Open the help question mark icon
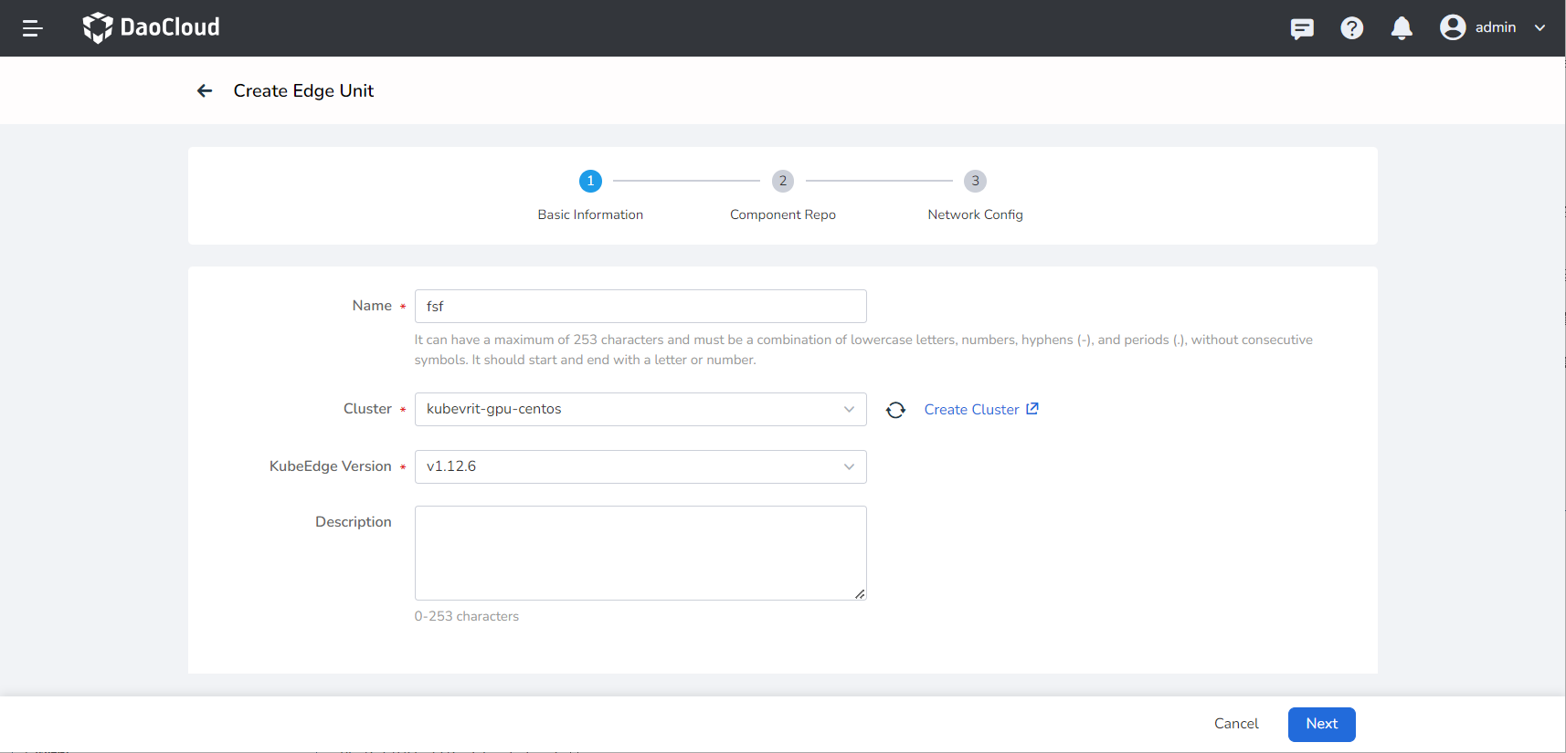This screenshot has width=1566, height=753. coord(1352,28)
